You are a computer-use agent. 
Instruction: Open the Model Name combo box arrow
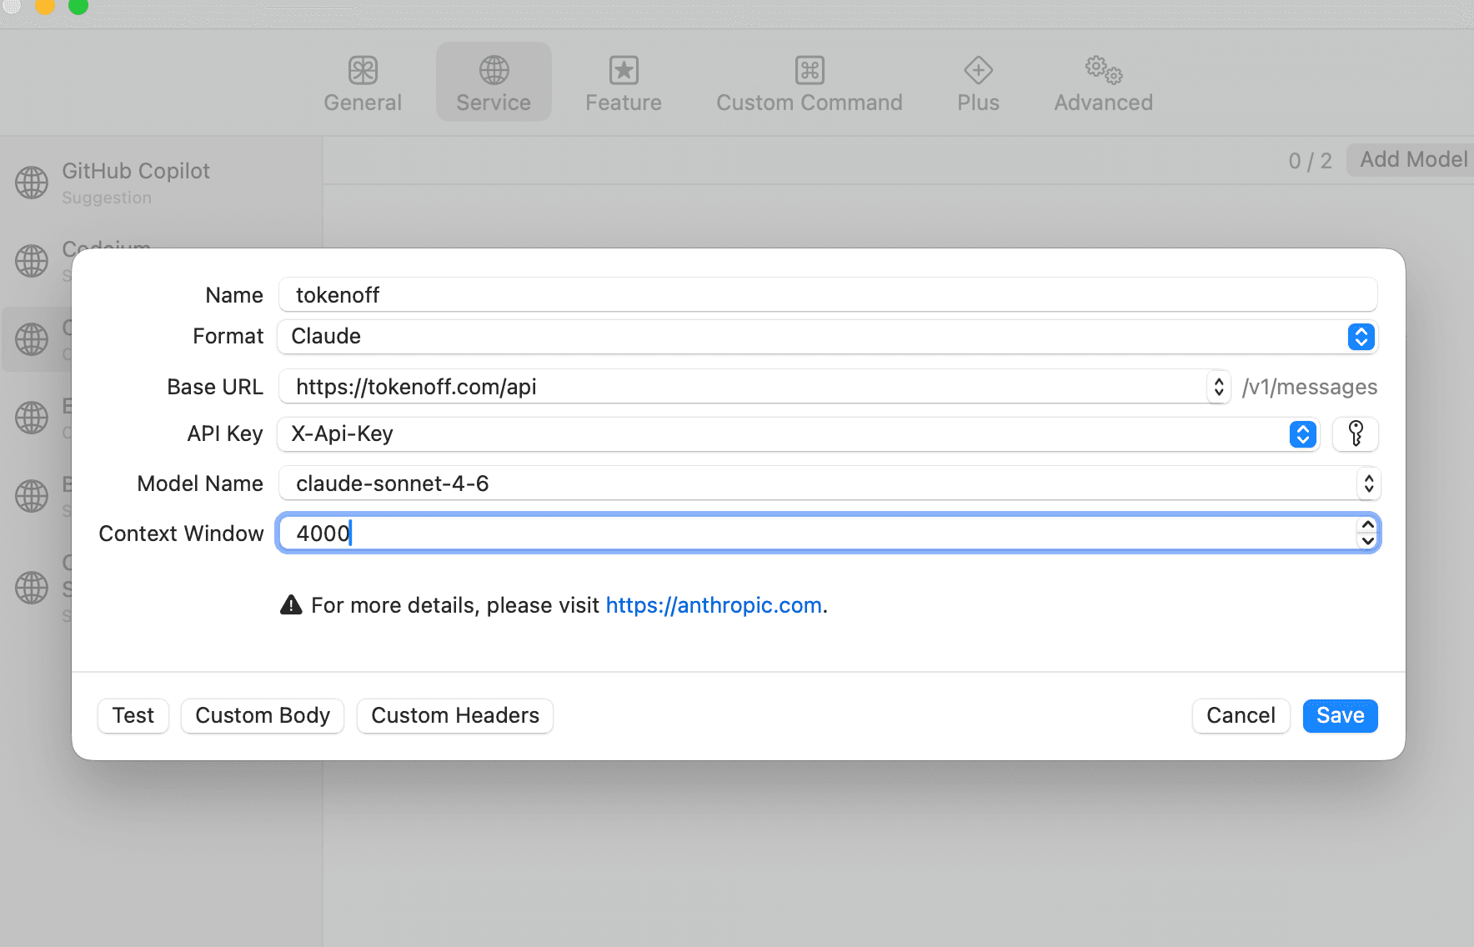coord(1368,484)
